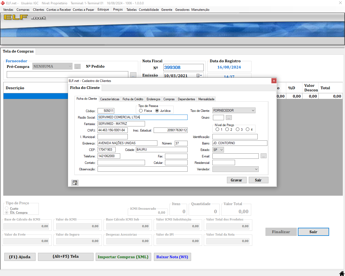The image size is (345, 276).
Task: Open the Geradores menu
Action: pos(182,9)
